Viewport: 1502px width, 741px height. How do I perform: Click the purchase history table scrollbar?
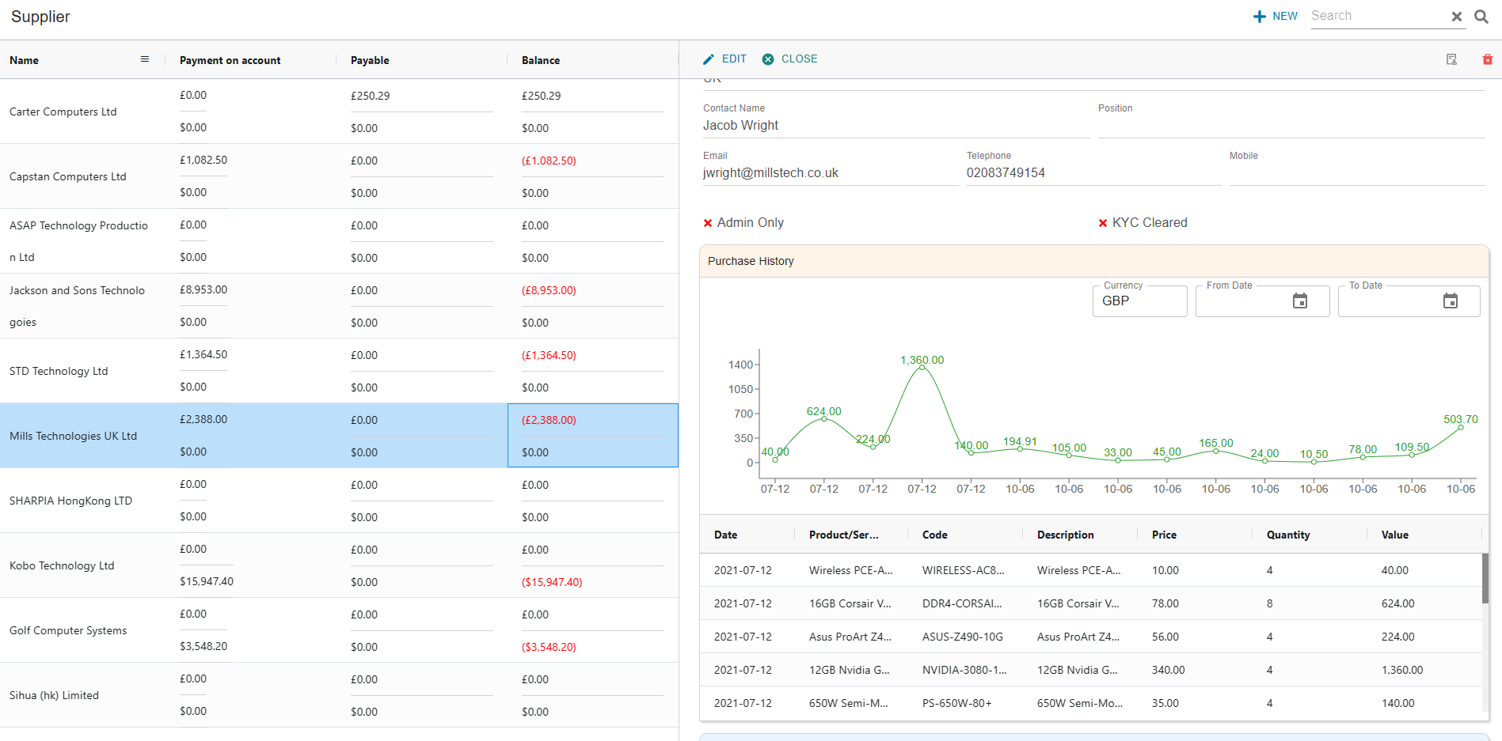pyautogui.click(x=1485, y=579)
